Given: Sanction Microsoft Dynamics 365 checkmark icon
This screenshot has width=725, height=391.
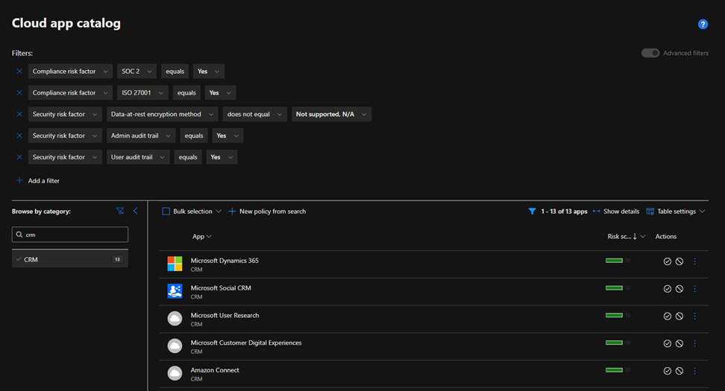Looking at the screenshot, I should click(x=668, y=261).
